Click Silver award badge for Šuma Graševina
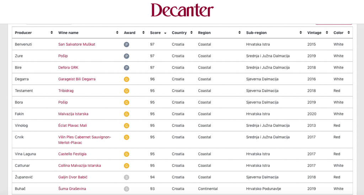Viewport: 364px width, 195px height. (x=127, y=189)
